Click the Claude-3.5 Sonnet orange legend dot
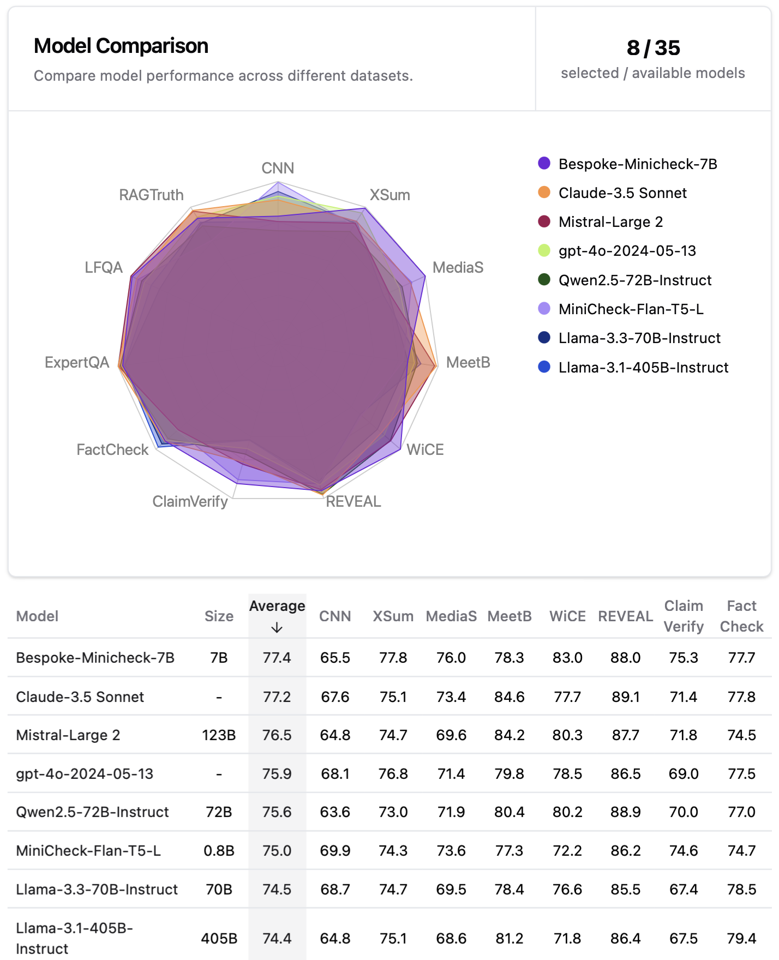 pos(544,192)
